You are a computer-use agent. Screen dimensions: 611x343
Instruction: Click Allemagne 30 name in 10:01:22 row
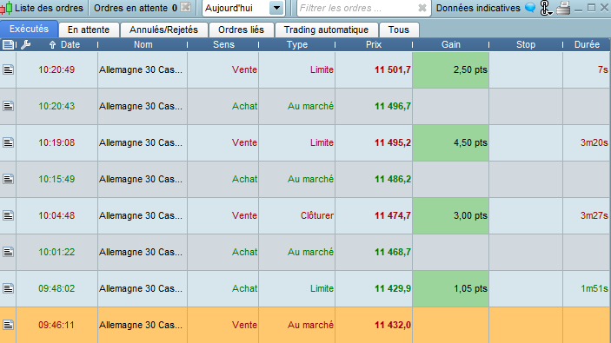click(x=143, y=252)
